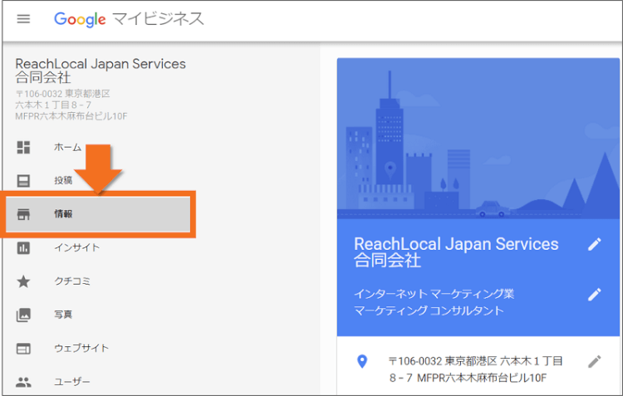The image size is (623, 396).
Task: Click the 情報 storefront icon
Action: coord(23,214)
